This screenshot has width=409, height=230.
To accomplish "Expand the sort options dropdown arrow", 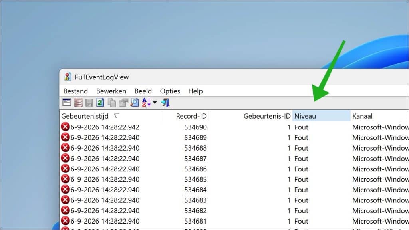I will 155,103.
